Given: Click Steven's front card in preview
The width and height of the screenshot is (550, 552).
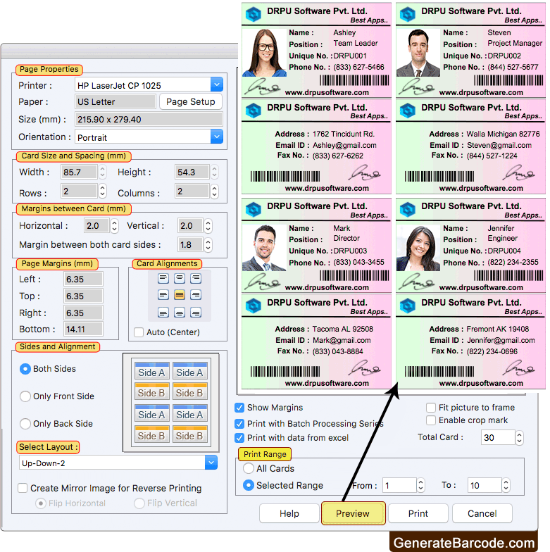Looking at the screenshot, I should [470, 50].
